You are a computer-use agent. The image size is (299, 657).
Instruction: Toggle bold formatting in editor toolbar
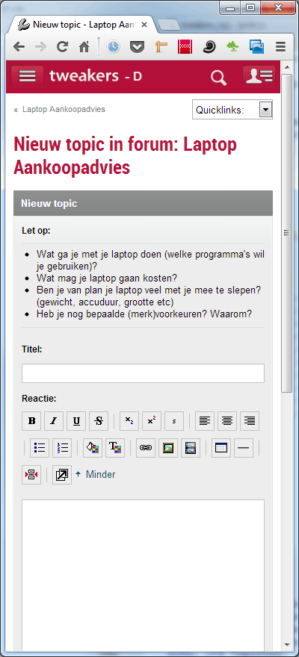point(31,421)
